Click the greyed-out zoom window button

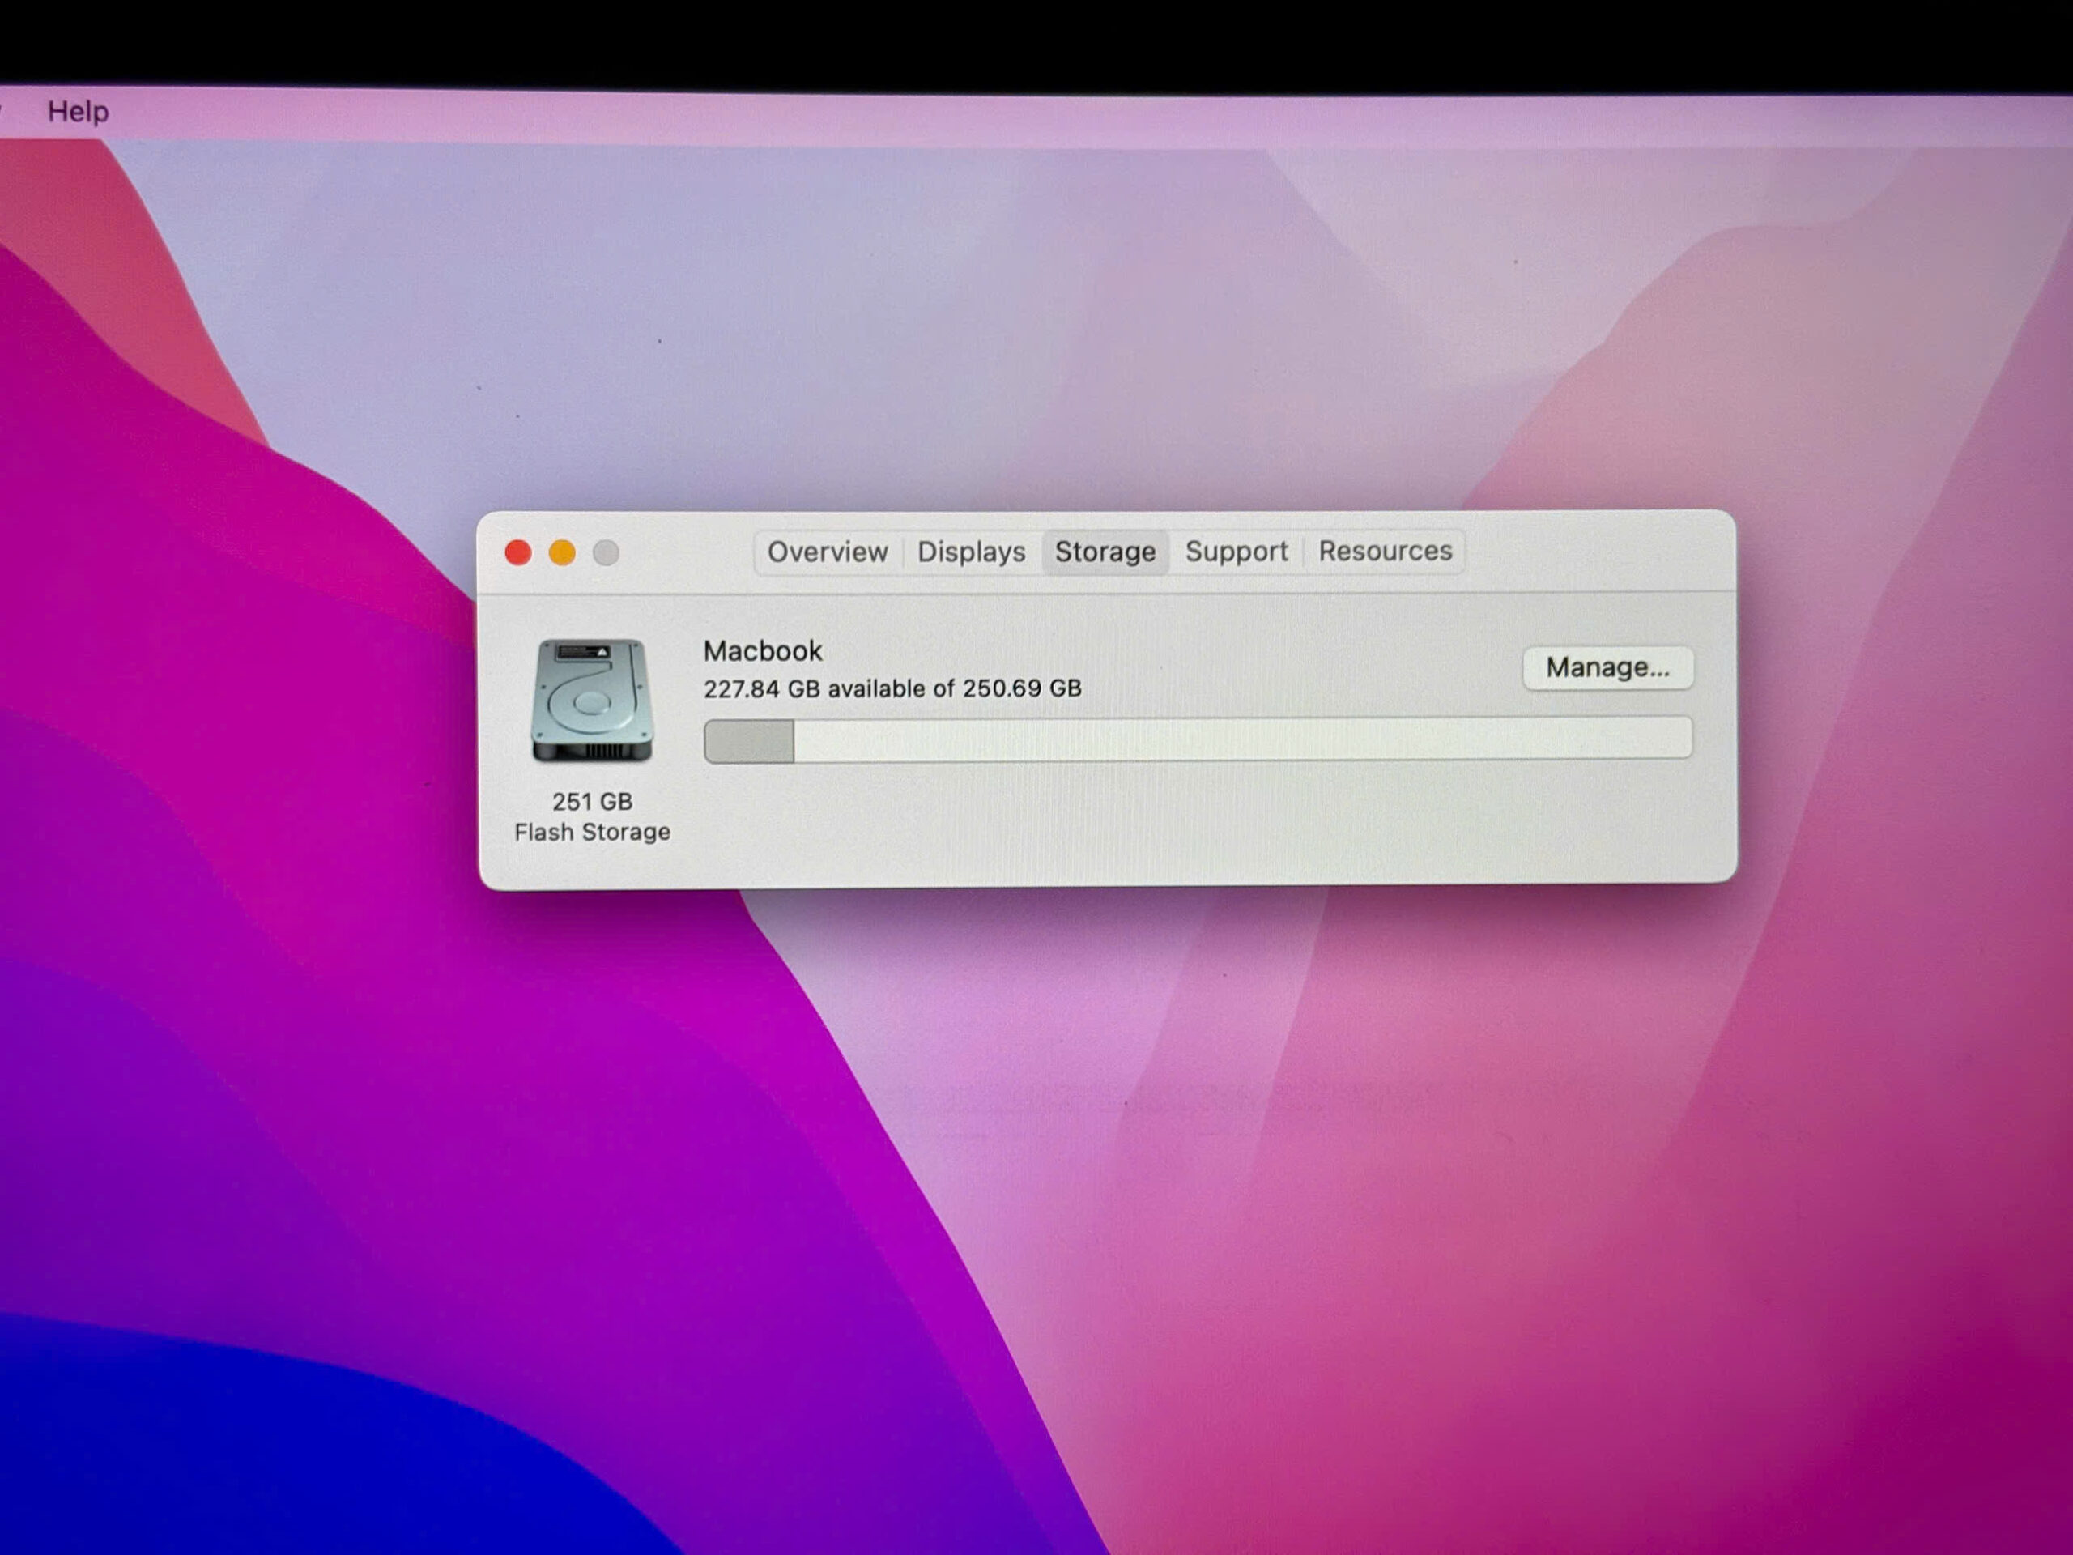[x=607, y=553]
